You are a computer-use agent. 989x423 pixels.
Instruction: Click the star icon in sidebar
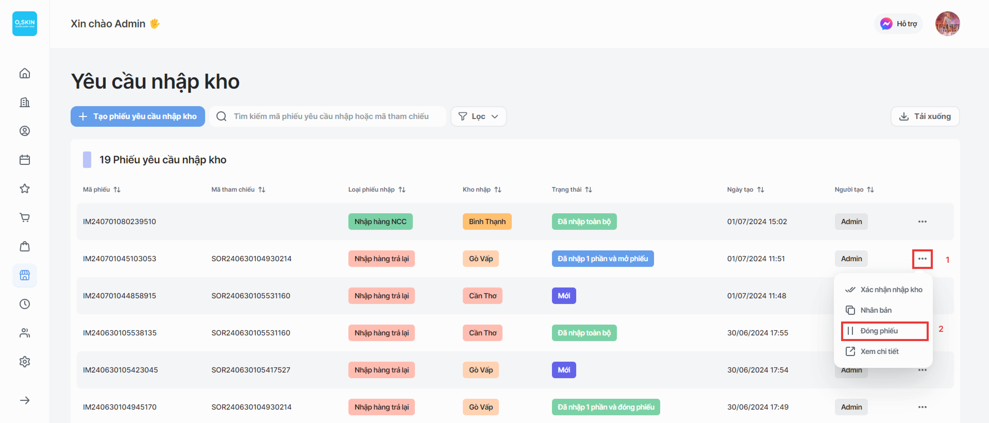[x=24, y=189]
